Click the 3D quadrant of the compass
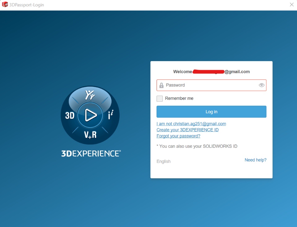 click(x=70, y=115)
